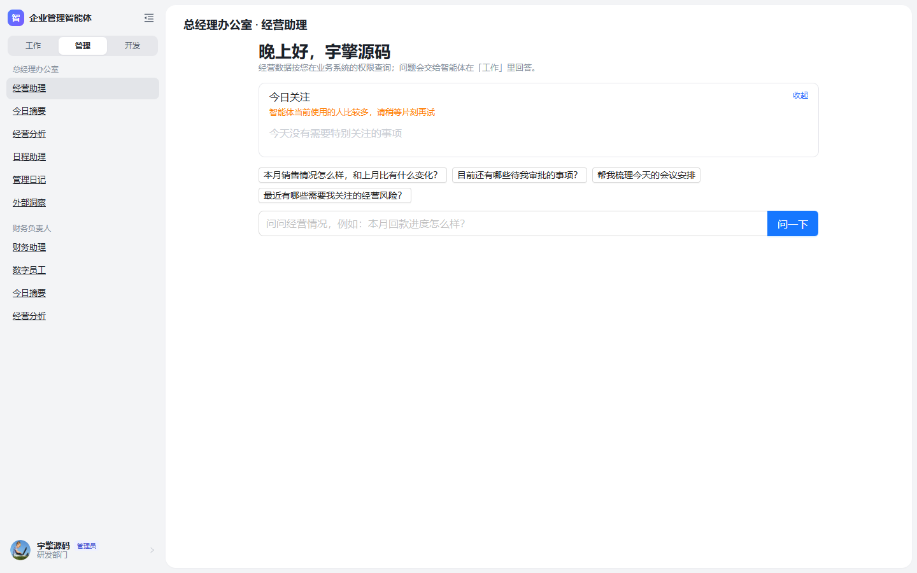
Task: Click the 研发部门 department text
Action: (52, 555)
